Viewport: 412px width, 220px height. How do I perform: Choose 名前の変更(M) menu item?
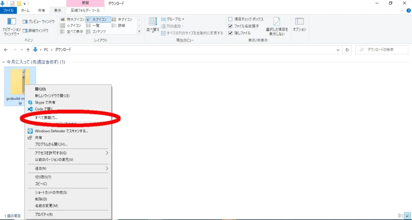pyautogui.click(x=68, y=206)
